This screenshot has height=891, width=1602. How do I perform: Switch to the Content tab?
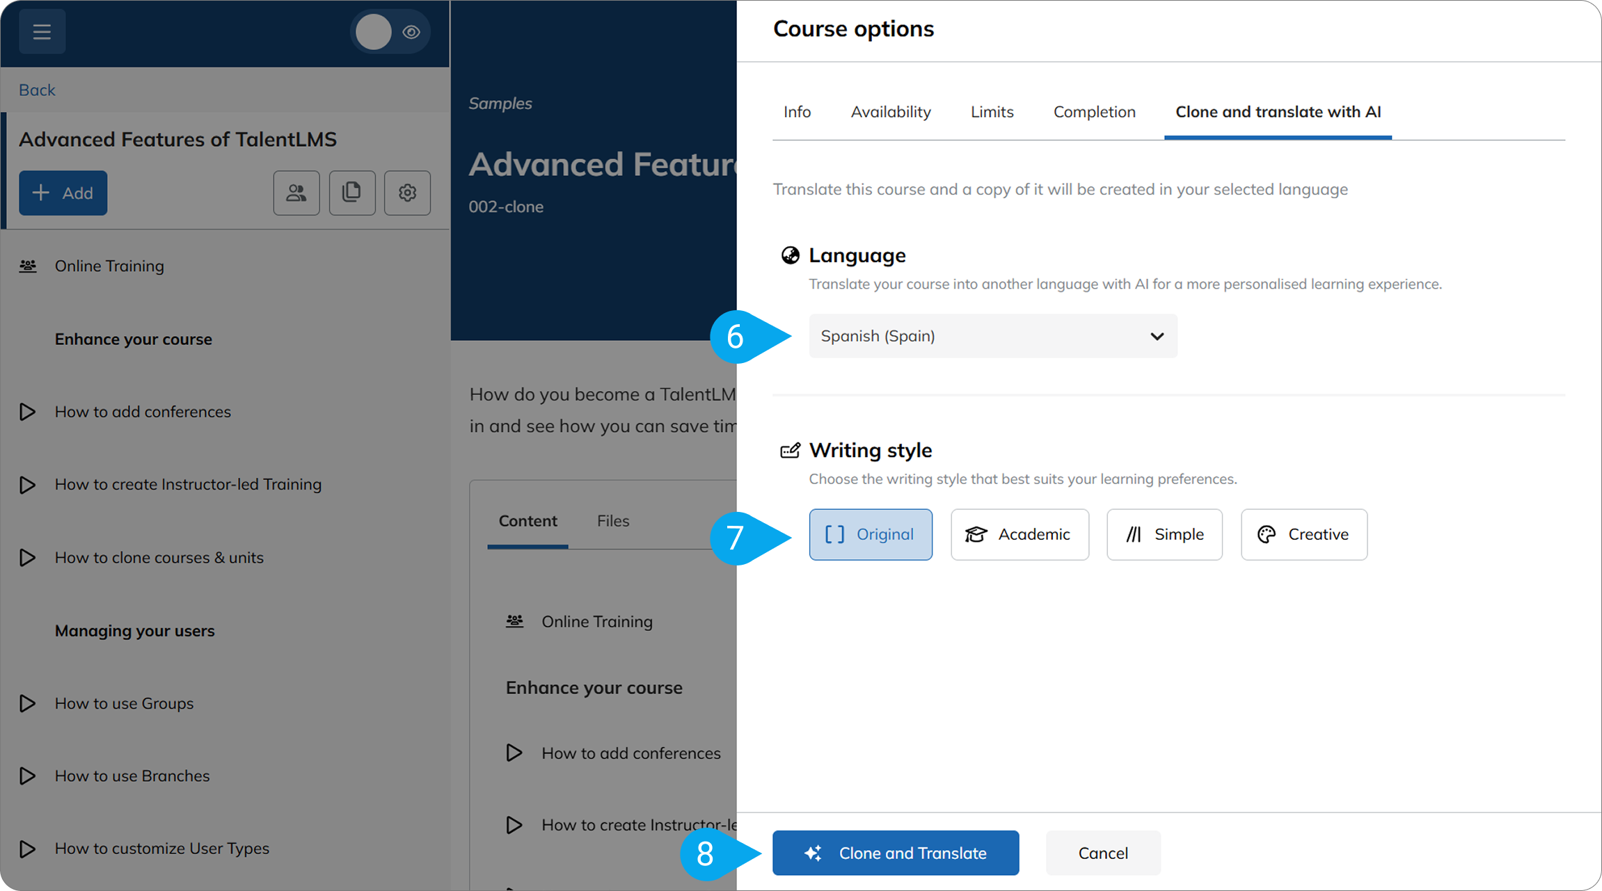tap(528, 521)
